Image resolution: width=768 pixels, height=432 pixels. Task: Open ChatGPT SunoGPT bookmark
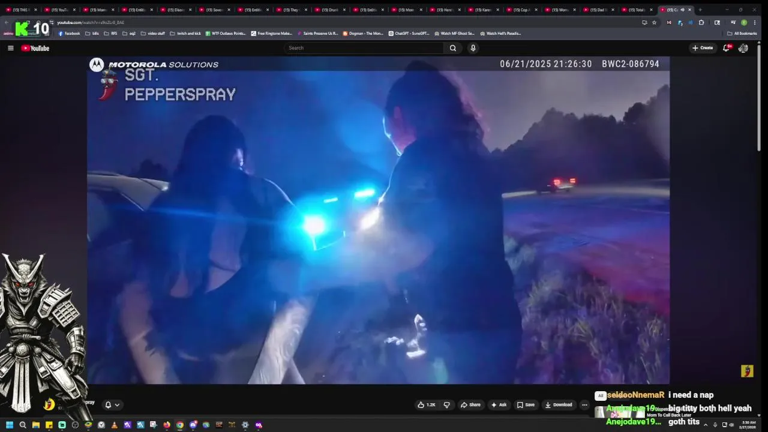pos(409,34)
